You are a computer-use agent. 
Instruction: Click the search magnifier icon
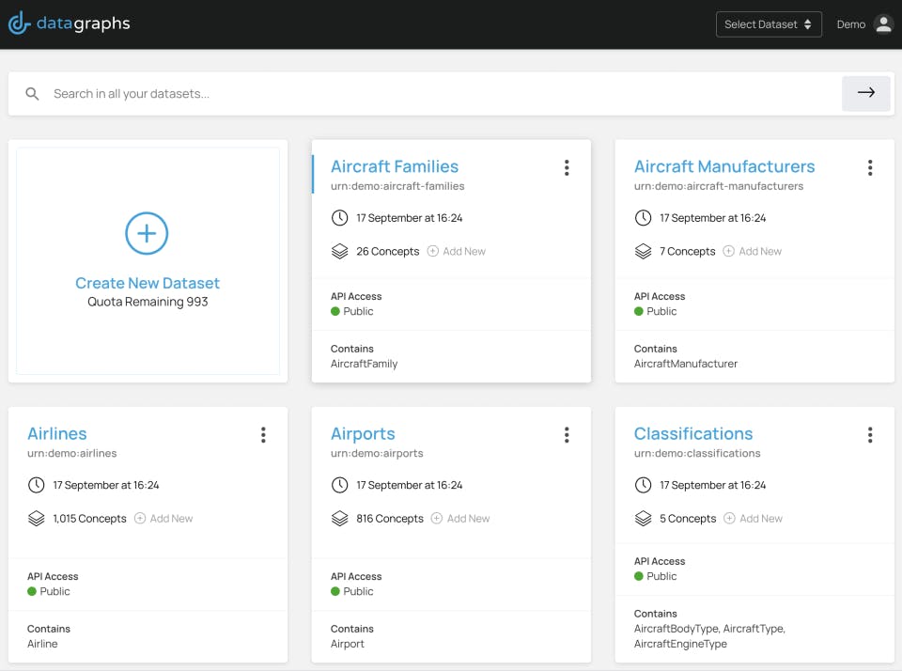click(x=33, y=94)
